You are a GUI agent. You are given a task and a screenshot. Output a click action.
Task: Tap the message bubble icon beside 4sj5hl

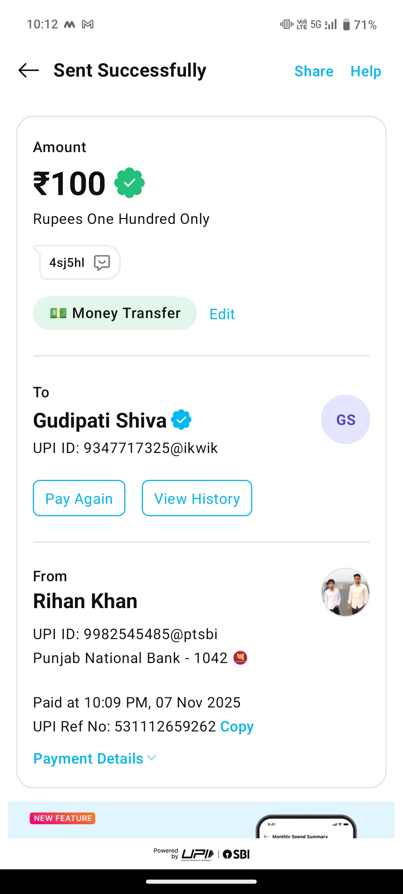pyautogui.click(x=102, y=263)
